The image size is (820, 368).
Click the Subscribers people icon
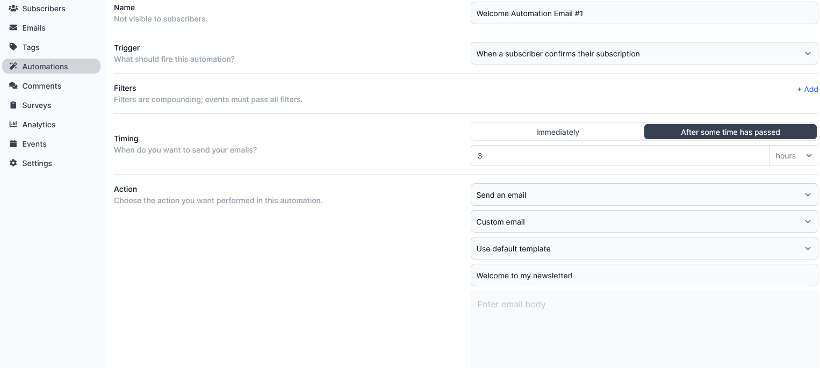point(13,9)
